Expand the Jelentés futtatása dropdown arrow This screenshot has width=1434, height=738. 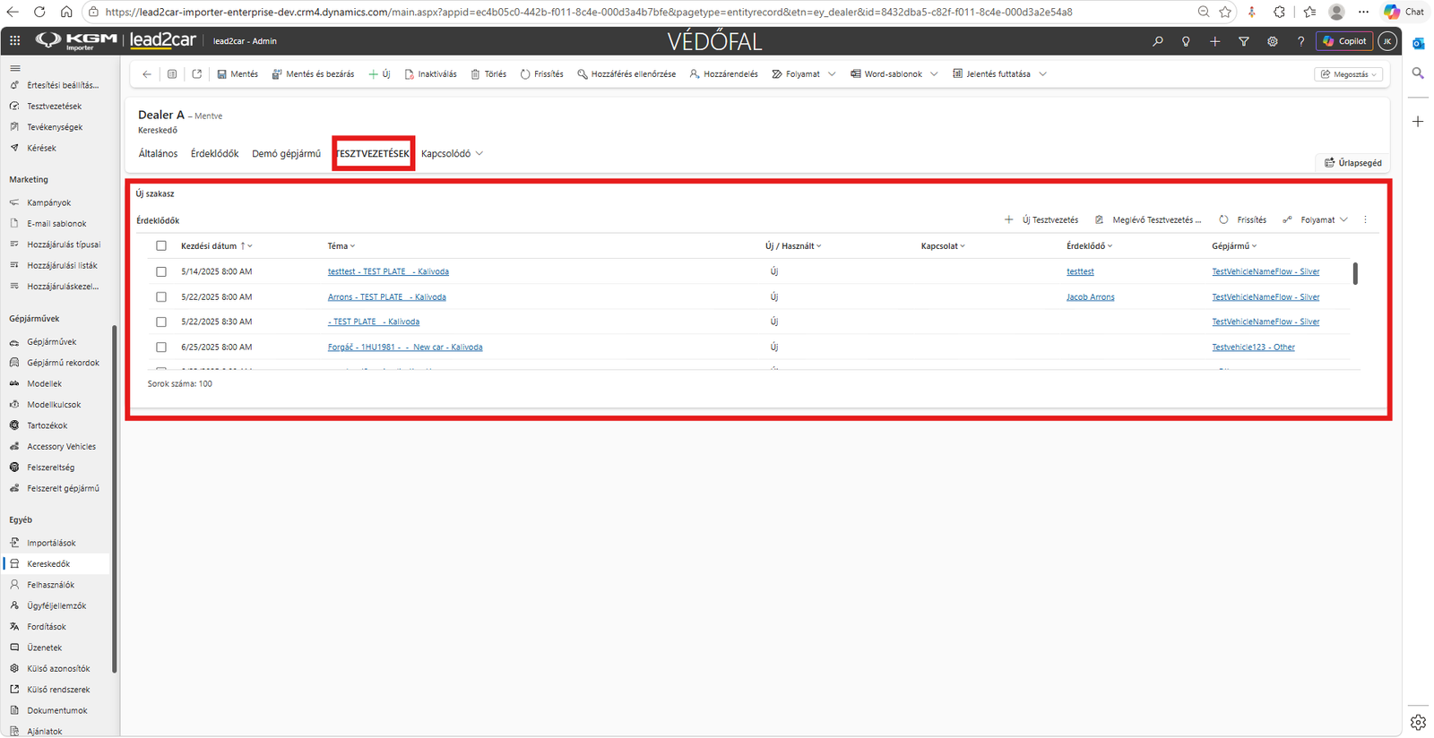pos(1042,74)
